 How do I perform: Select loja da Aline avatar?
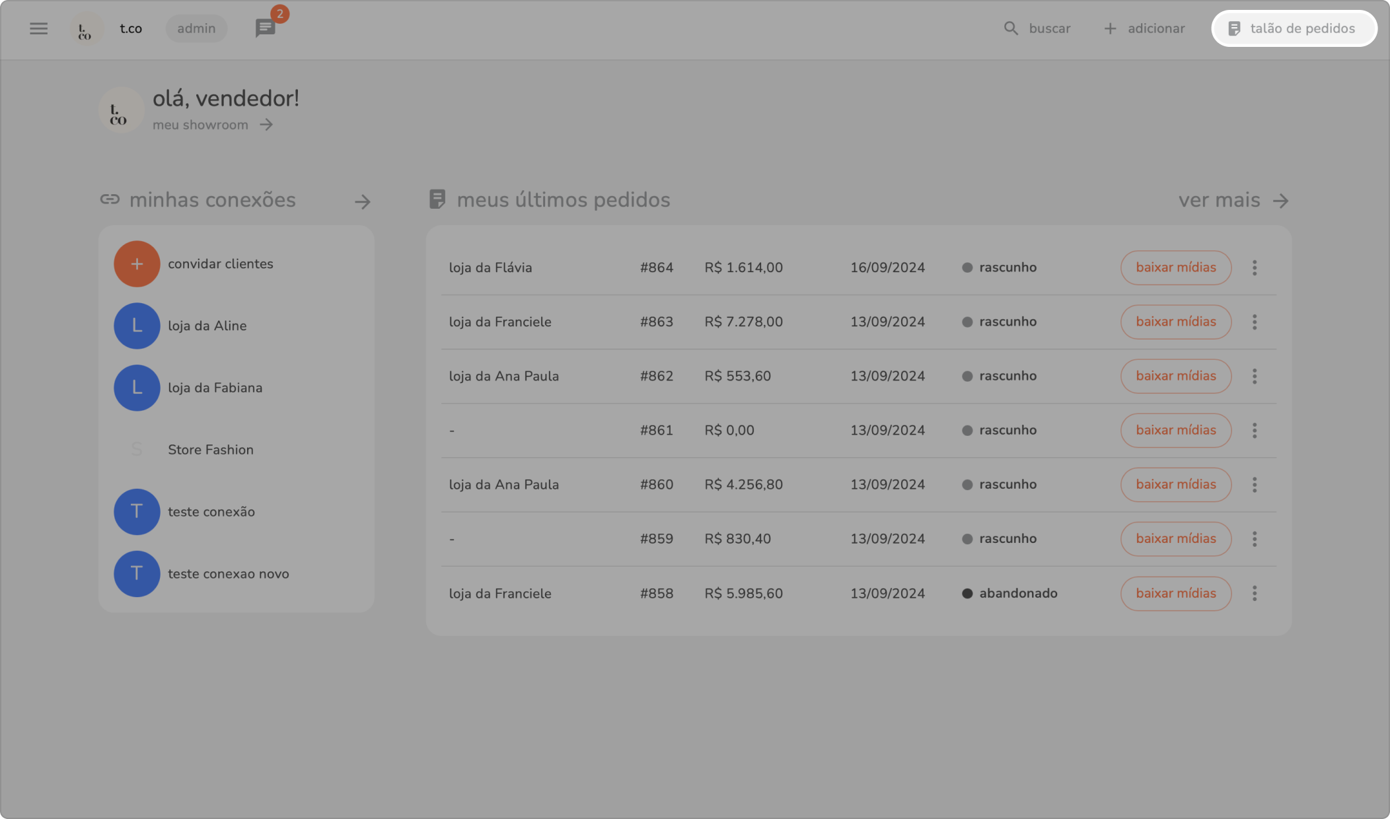coord(137,326)
